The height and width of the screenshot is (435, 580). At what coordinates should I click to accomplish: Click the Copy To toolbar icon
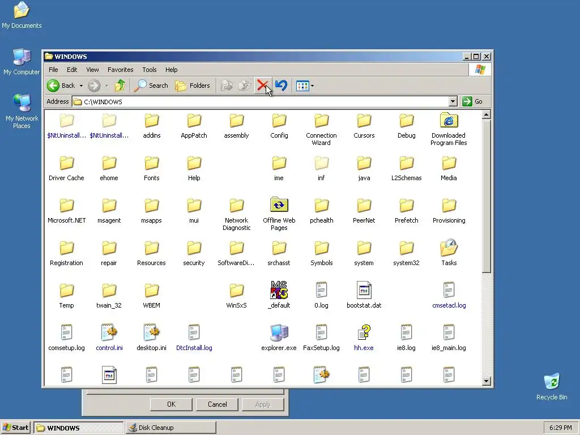pyautogui.click(x=245, y=86)
